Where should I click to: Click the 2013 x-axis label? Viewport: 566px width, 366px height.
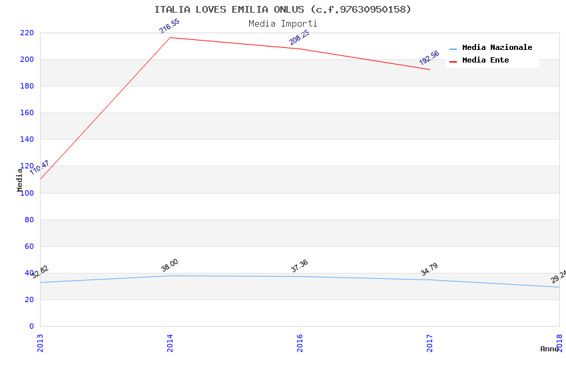tap(40, 343)
